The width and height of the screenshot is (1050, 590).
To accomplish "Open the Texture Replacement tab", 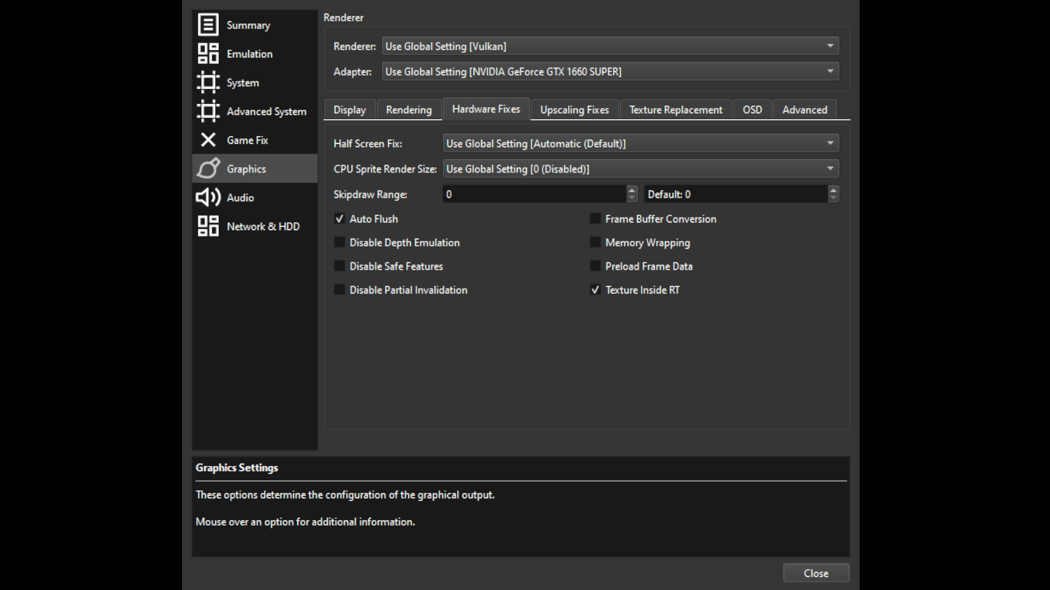I will click(x=675, y=109).
